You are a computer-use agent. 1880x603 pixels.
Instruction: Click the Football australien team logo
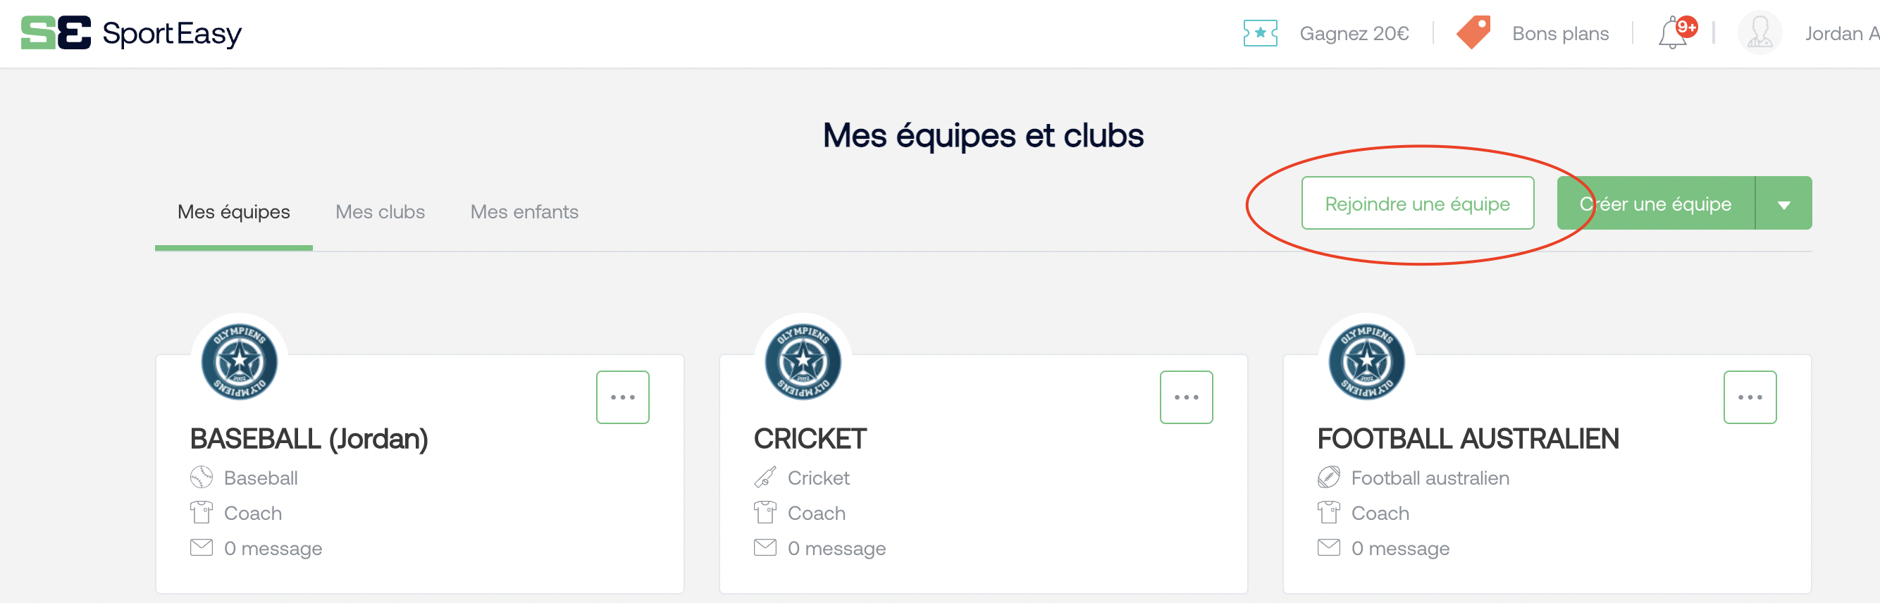coord(1366,362)
